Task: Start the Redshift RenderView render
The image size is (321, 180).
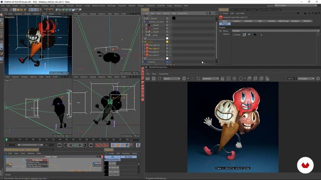Action: [153, 78]
